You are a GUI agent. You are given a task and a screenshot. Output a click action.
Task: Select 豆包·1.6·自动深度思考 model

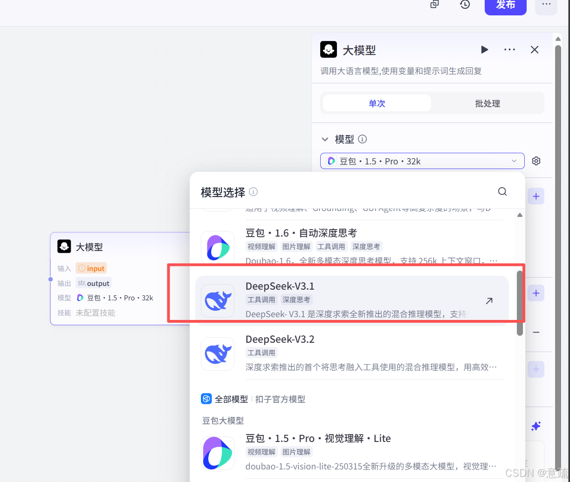click(352, 246)
